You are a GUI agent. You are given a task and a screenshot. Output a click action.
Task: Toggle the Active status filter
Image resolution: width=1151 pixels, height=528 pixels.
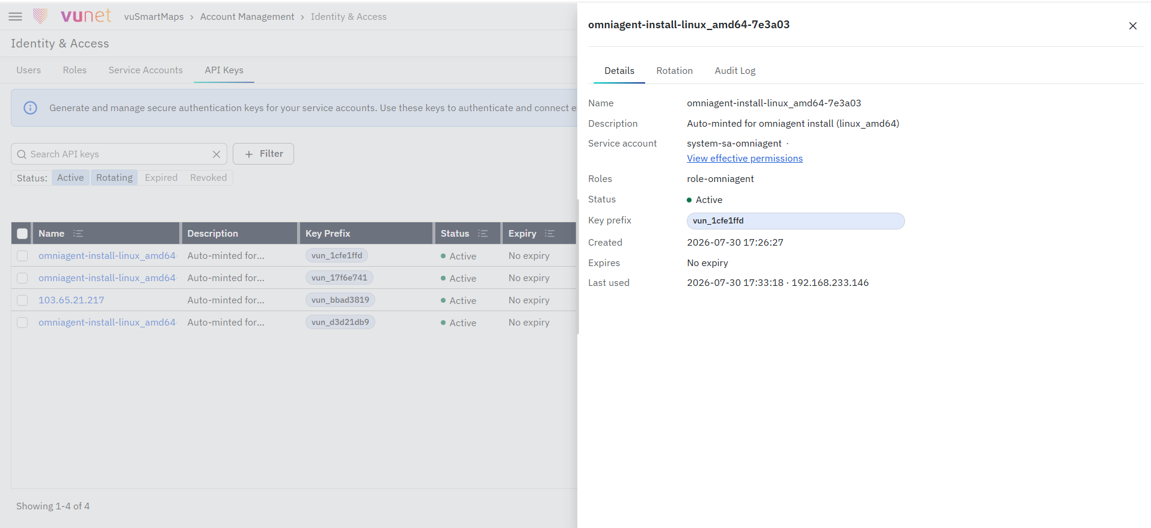70,178
